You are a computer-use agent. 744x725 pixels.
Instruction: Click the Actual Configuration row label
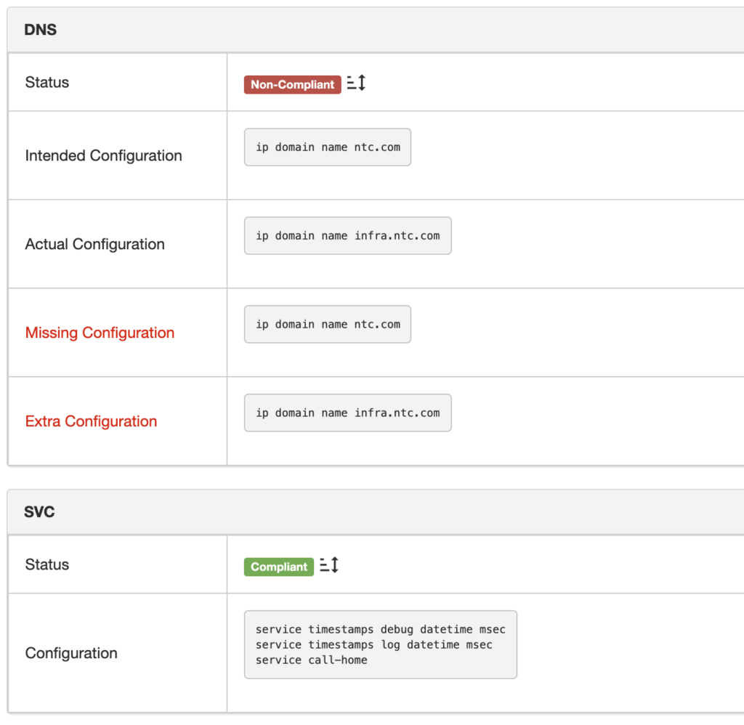[x=94, y=244]
